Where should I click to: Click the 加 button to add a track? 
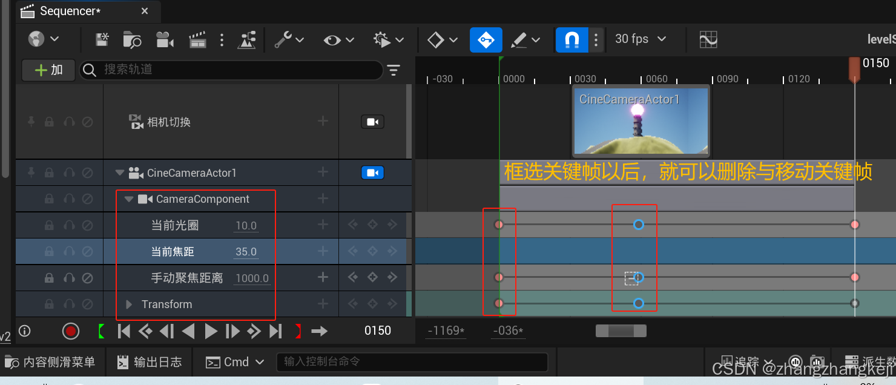(x=48, y=70)
